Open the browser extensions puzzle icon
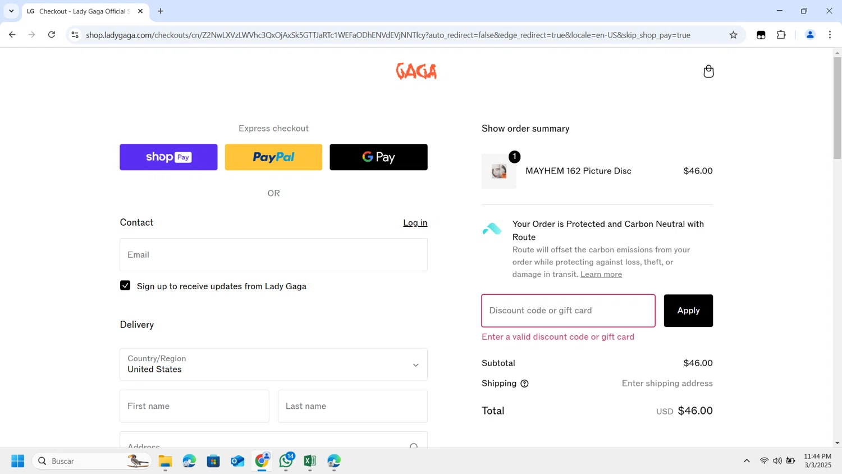 point(781,35)
